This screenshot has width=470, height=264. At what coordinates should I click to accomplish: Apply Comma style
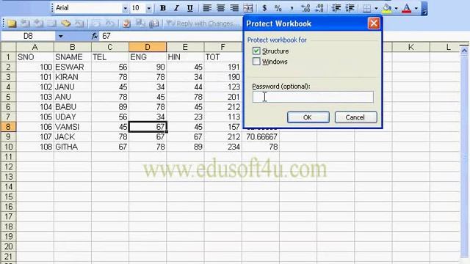(292, 8)
